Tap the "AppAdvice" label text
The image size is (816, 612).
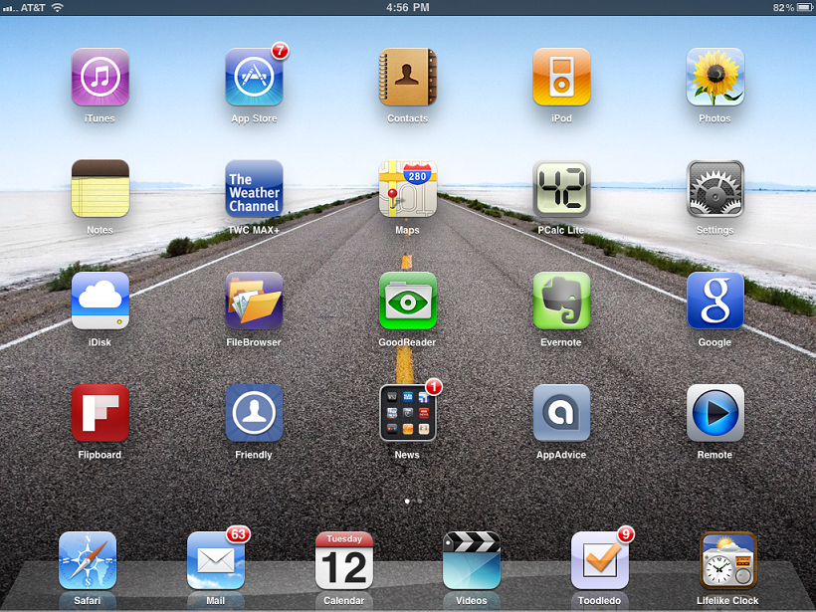point(561,455)
